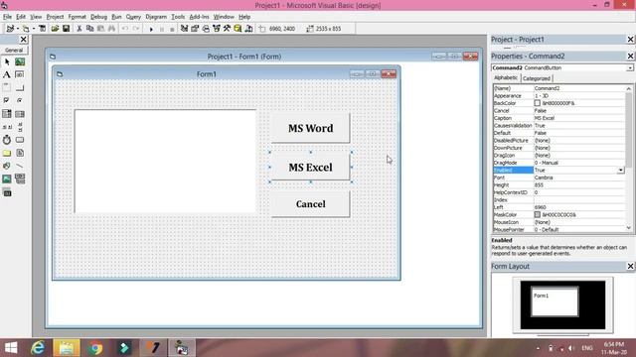Click the General toolbox tab button
This screenshot has width=636, height=357.
(x=14, y=51)
